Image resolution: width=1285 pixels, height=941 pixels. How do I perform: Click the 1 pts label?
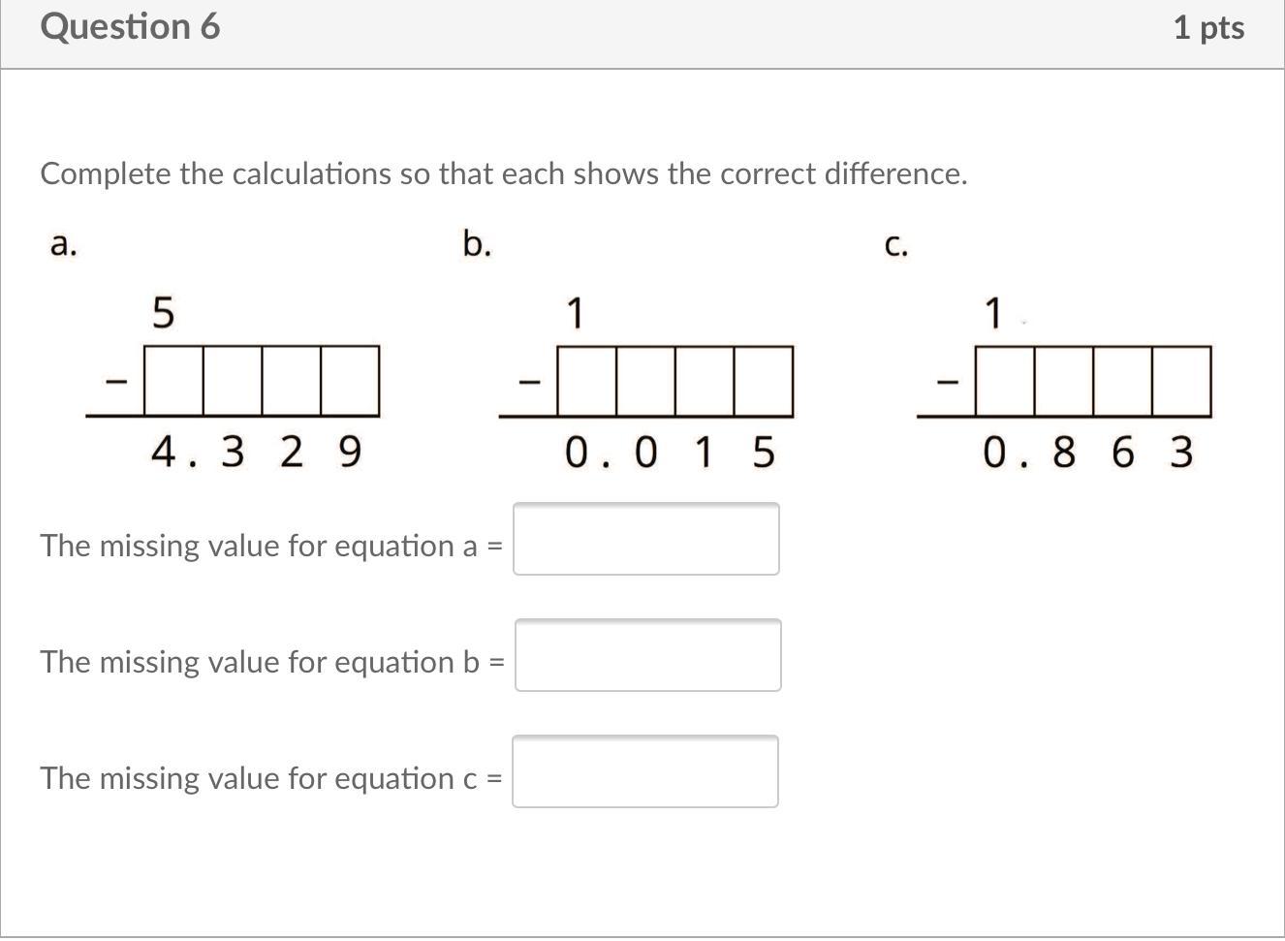click(x=1207, y=28)
